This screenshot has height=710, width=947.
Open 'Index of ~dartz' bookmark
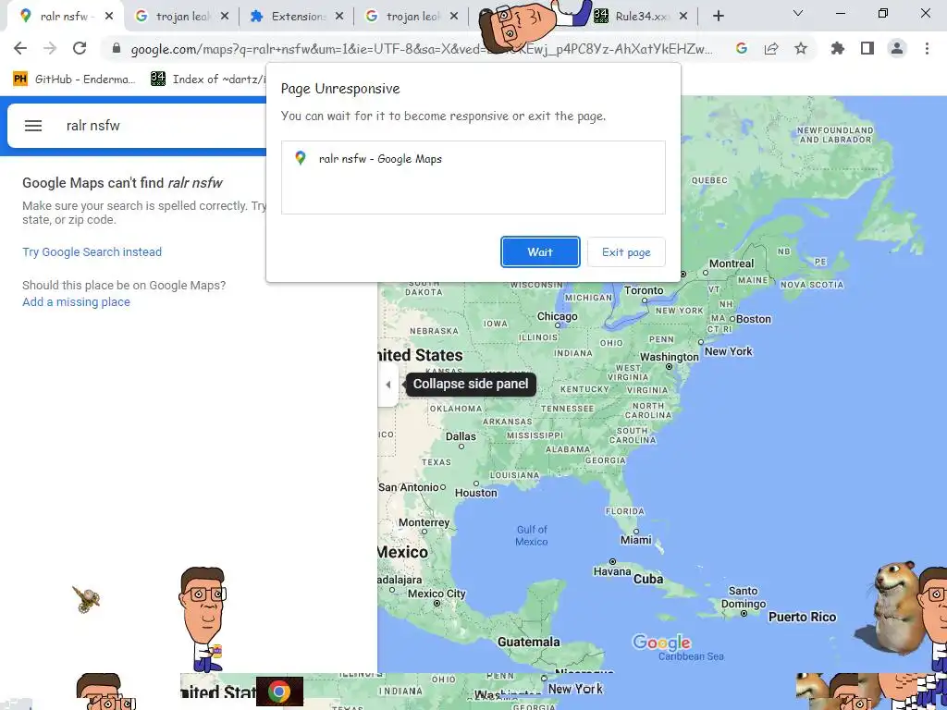[x=208, y=80]
